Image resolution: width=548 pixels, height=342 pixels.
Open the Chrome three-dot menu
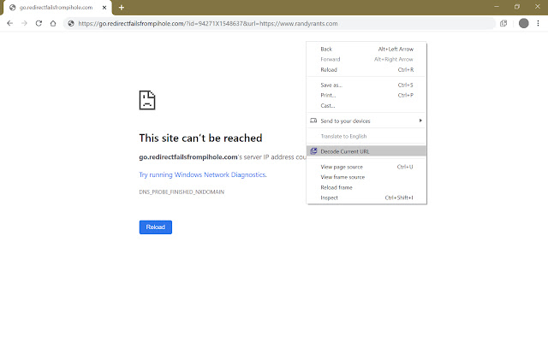(538, 23)
